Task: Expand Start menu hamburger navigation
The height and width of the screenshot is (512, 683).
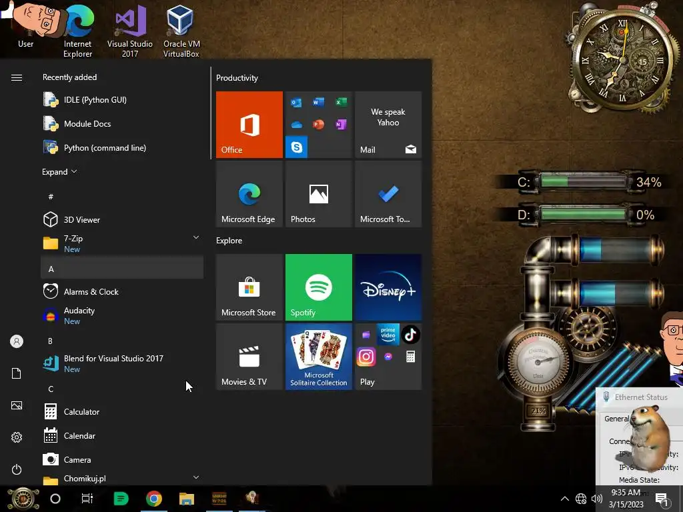Action: pyautogui.click(x=17, y=77)
